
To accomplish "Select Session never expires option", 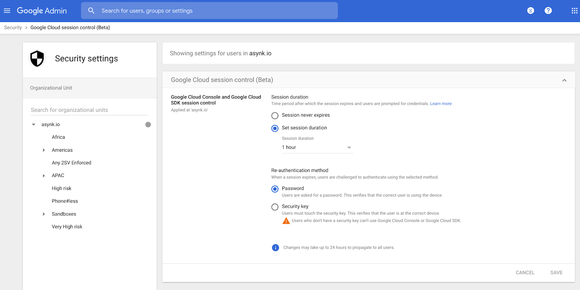I will [275, 115].
